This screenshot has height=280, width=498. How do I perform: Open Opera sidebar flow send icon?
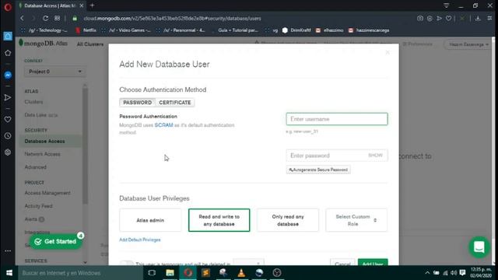8,97
